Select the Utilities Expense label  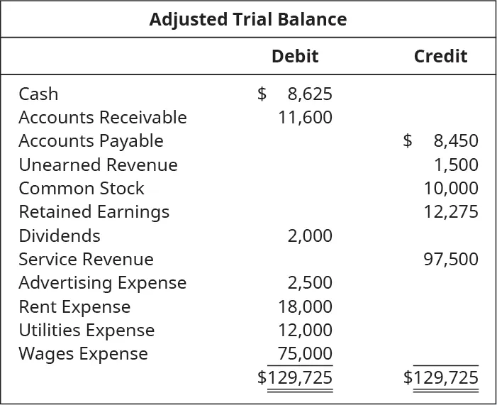[x=86, y=330]
